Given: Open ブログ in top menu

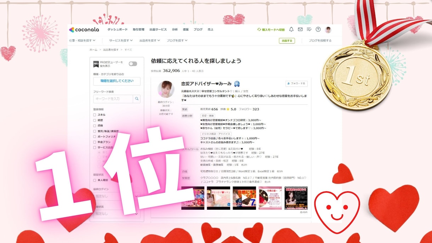Looking at the screenshot, I should click(198, 30).
